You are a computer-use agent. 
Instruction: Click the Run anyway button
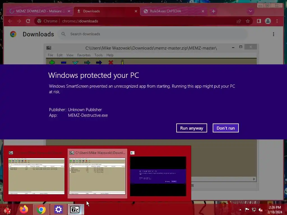[x=191, y=128]
